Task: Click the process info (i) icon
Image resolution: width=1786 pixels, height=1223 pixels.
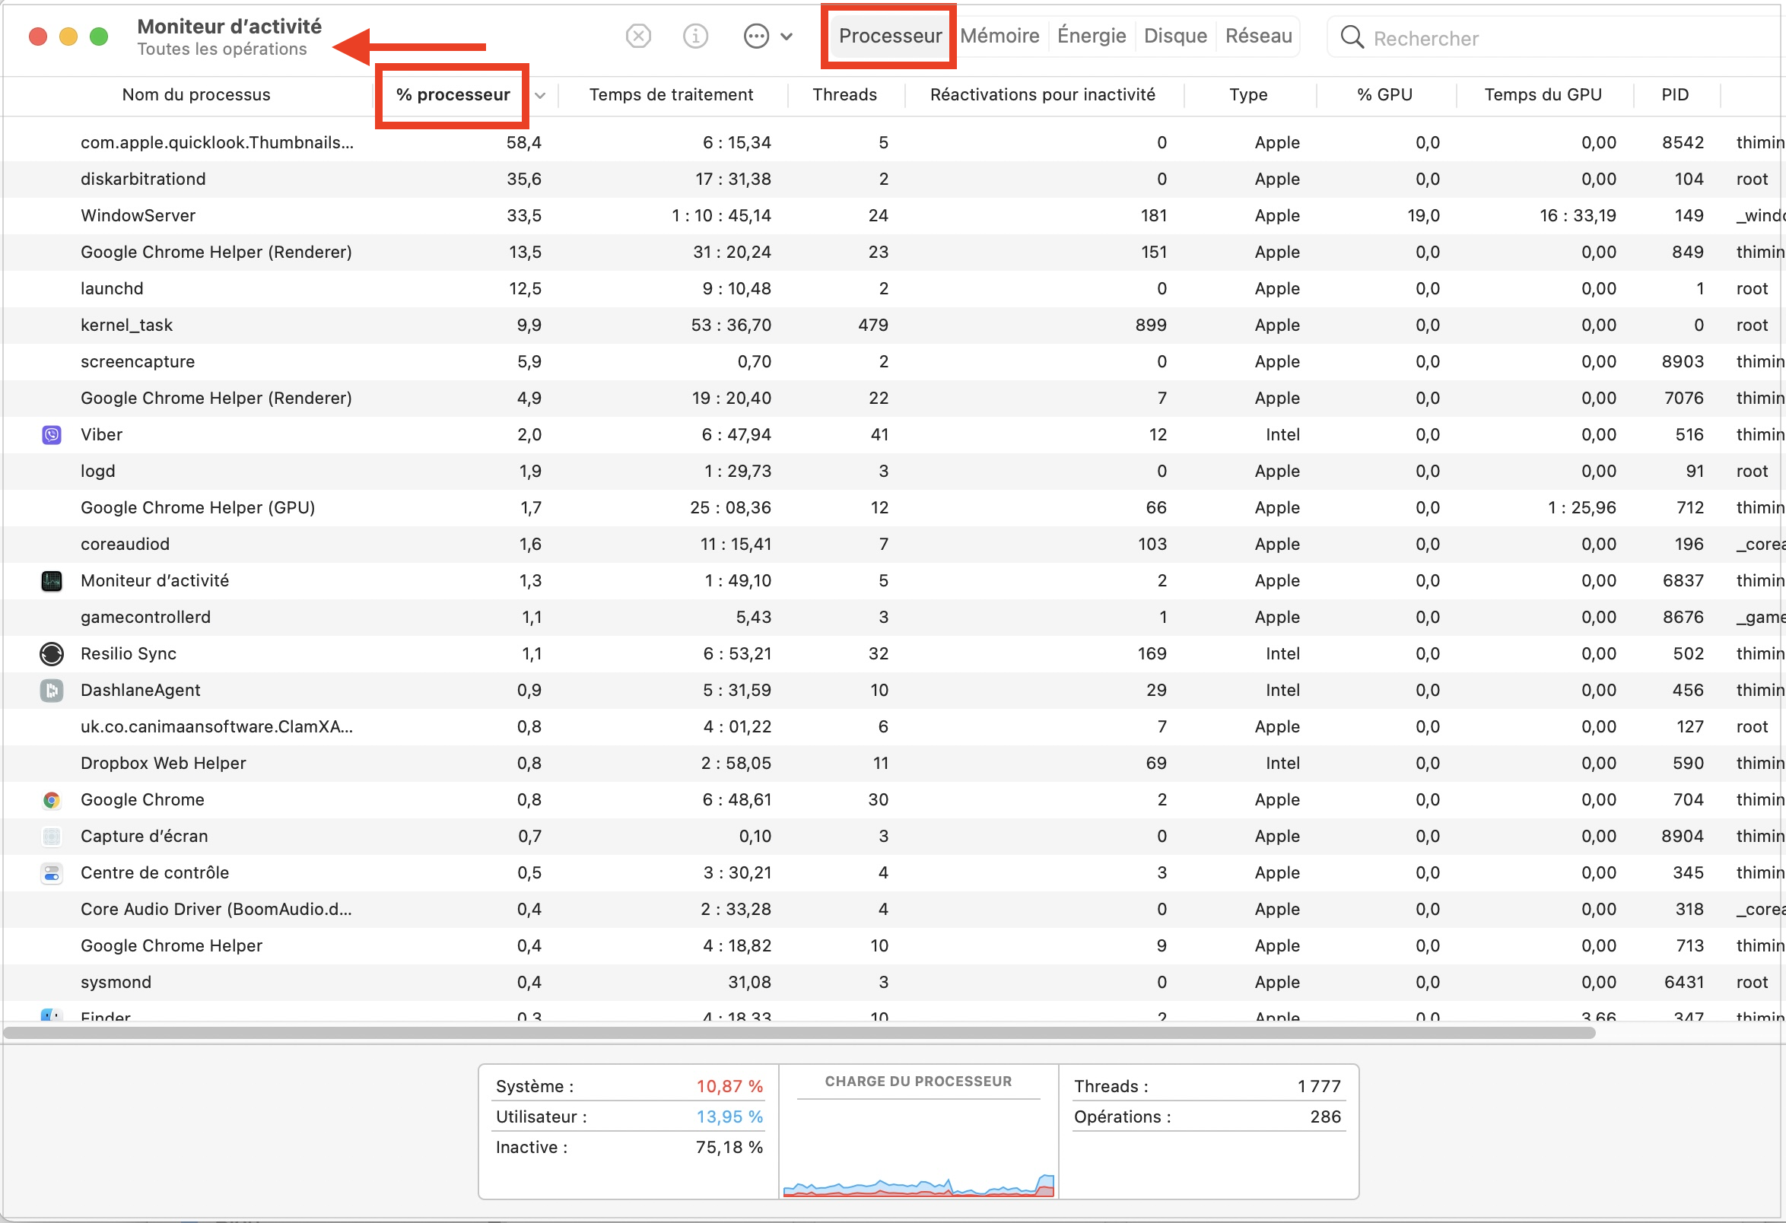Action: pos(694,36)
